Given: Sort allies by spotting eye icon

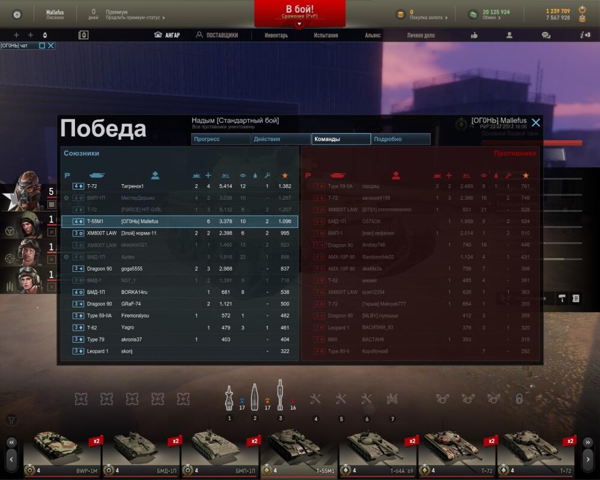Looking at the screenshot, I should [x=242, y=175].
